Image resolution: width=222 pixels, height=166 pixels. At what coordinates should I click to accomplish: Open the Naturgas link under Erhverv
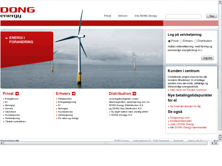[x=63, y=108]
